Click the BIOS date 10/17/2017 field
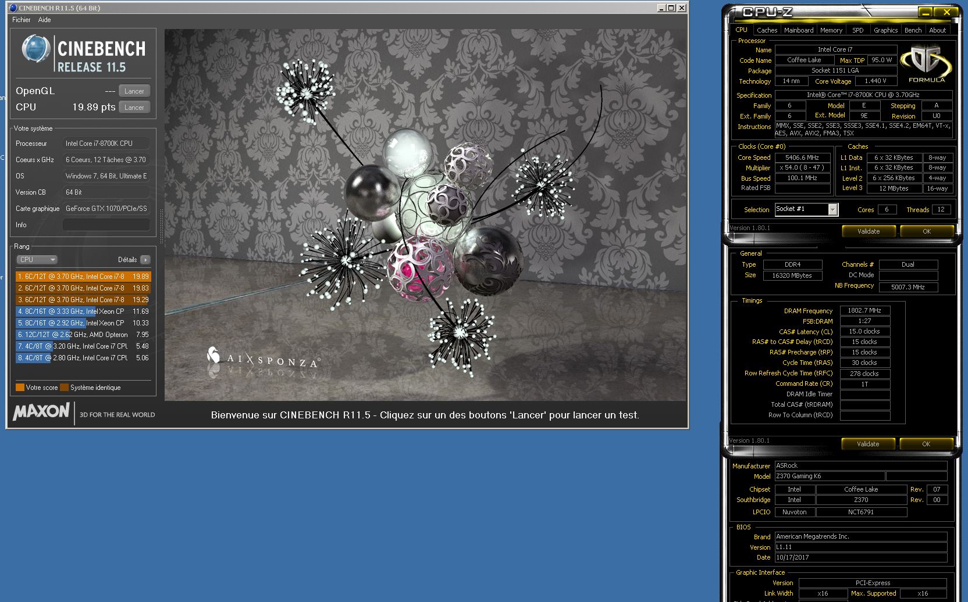This screenshot has width=968, height=602. [861, 558]
